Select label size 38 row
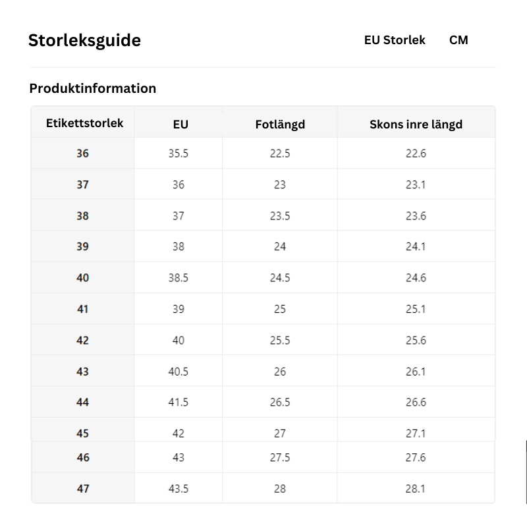This screenshot has width=527, height=527. click(263, 215)
